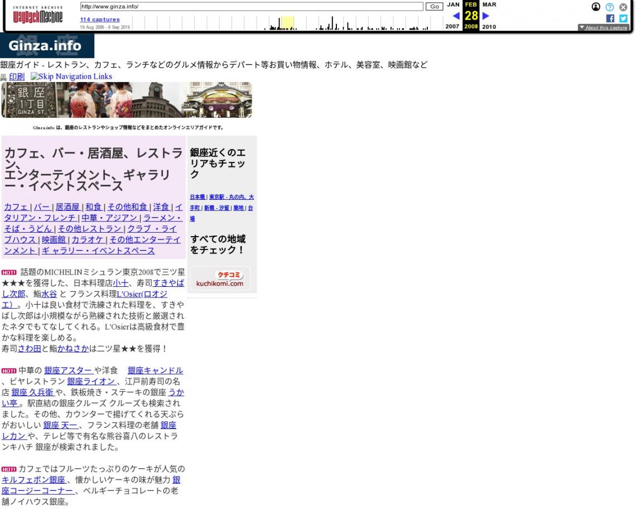Open the 和食 category link
The width and height of the screenshot is (636, 509).
click(x=93, y=207)
